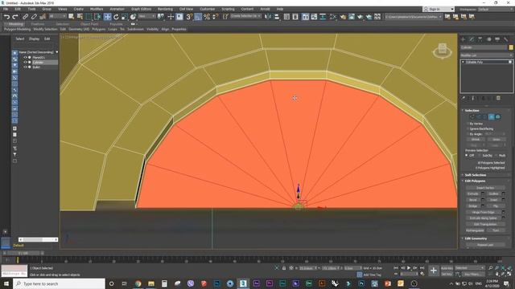The width and height of the screenshot is (515, 289).
Task: Toggle the 3D Snaps icon
Action: point(189,17)
